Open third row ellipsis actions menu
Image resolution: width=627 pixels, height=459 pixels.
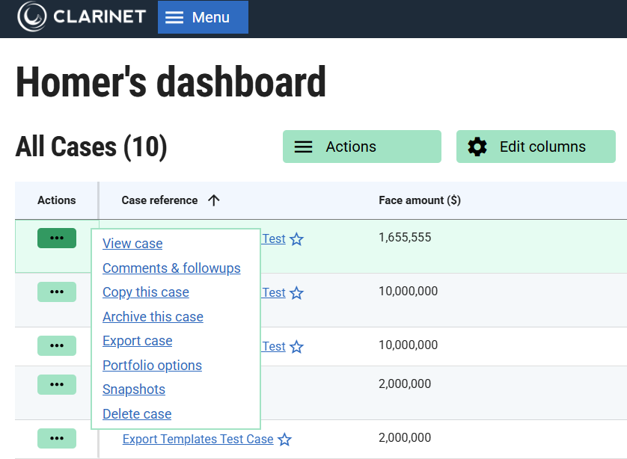point(57,345)
